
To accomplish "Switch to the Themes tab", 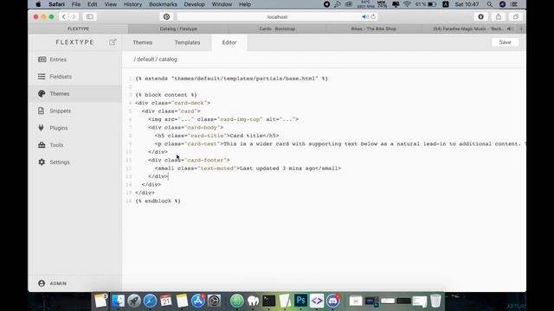I will (x=143, y=42).
